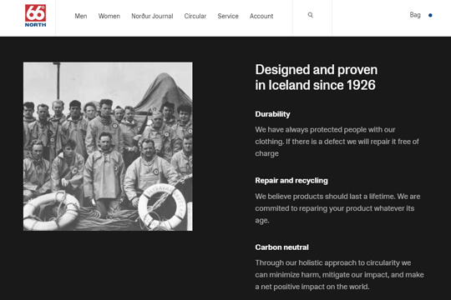Open the Service menu item
The height and width of the screenshot is (300, 451).
click(228, 16)
